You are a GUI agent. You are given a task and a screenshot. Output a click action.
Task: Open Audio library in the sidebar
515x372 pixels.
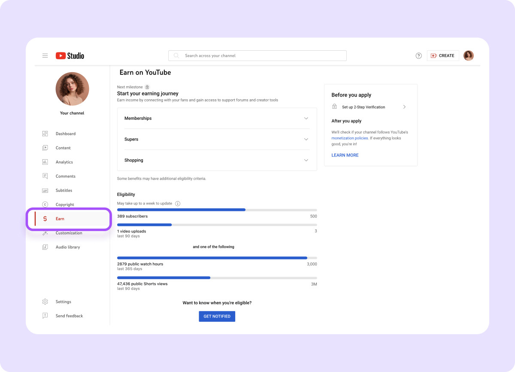coord(68,247)
